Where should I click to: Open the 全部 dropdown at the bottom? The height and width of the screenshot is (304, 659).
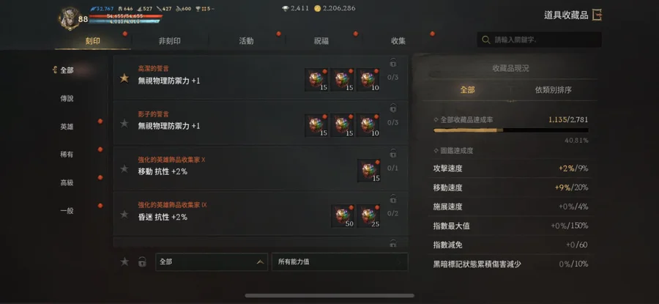212,262
